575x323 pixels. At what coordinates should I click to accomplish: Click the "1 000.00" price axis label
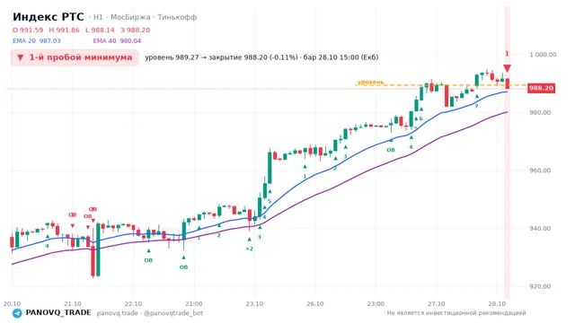pos(543,55)
